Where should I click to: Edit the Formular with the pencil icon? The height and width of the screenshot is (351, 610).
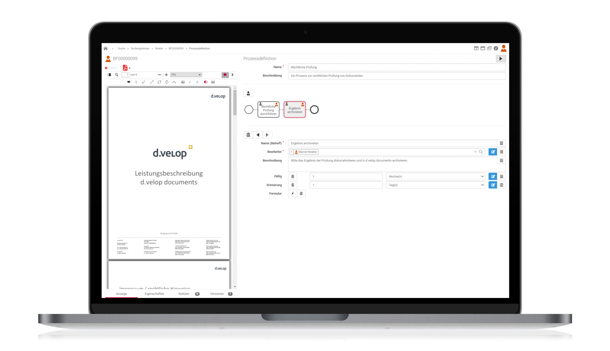pos(292,193)
